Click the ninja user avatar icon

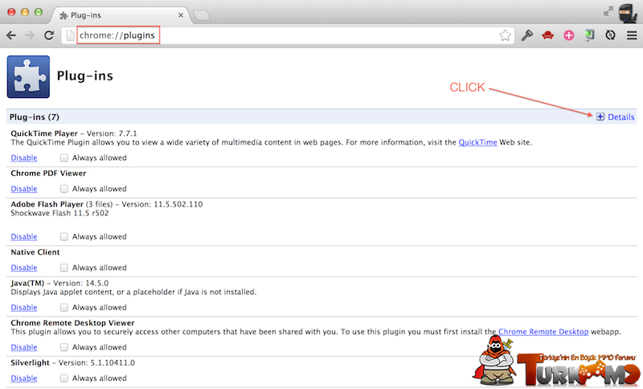[x=628, y=13]
